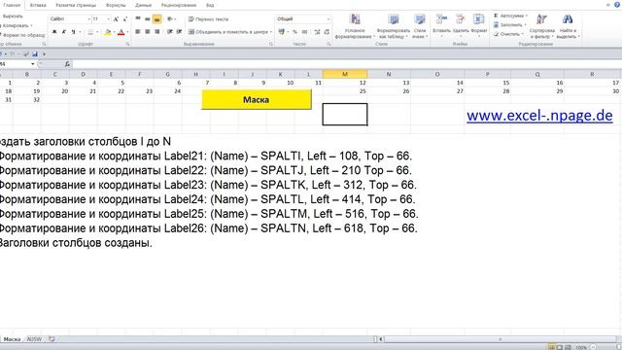Switch to 'Вставка' ribbon tab
The width and height of the screenshot is (622, 350).
pyautogui.click(x=38, y=5)
